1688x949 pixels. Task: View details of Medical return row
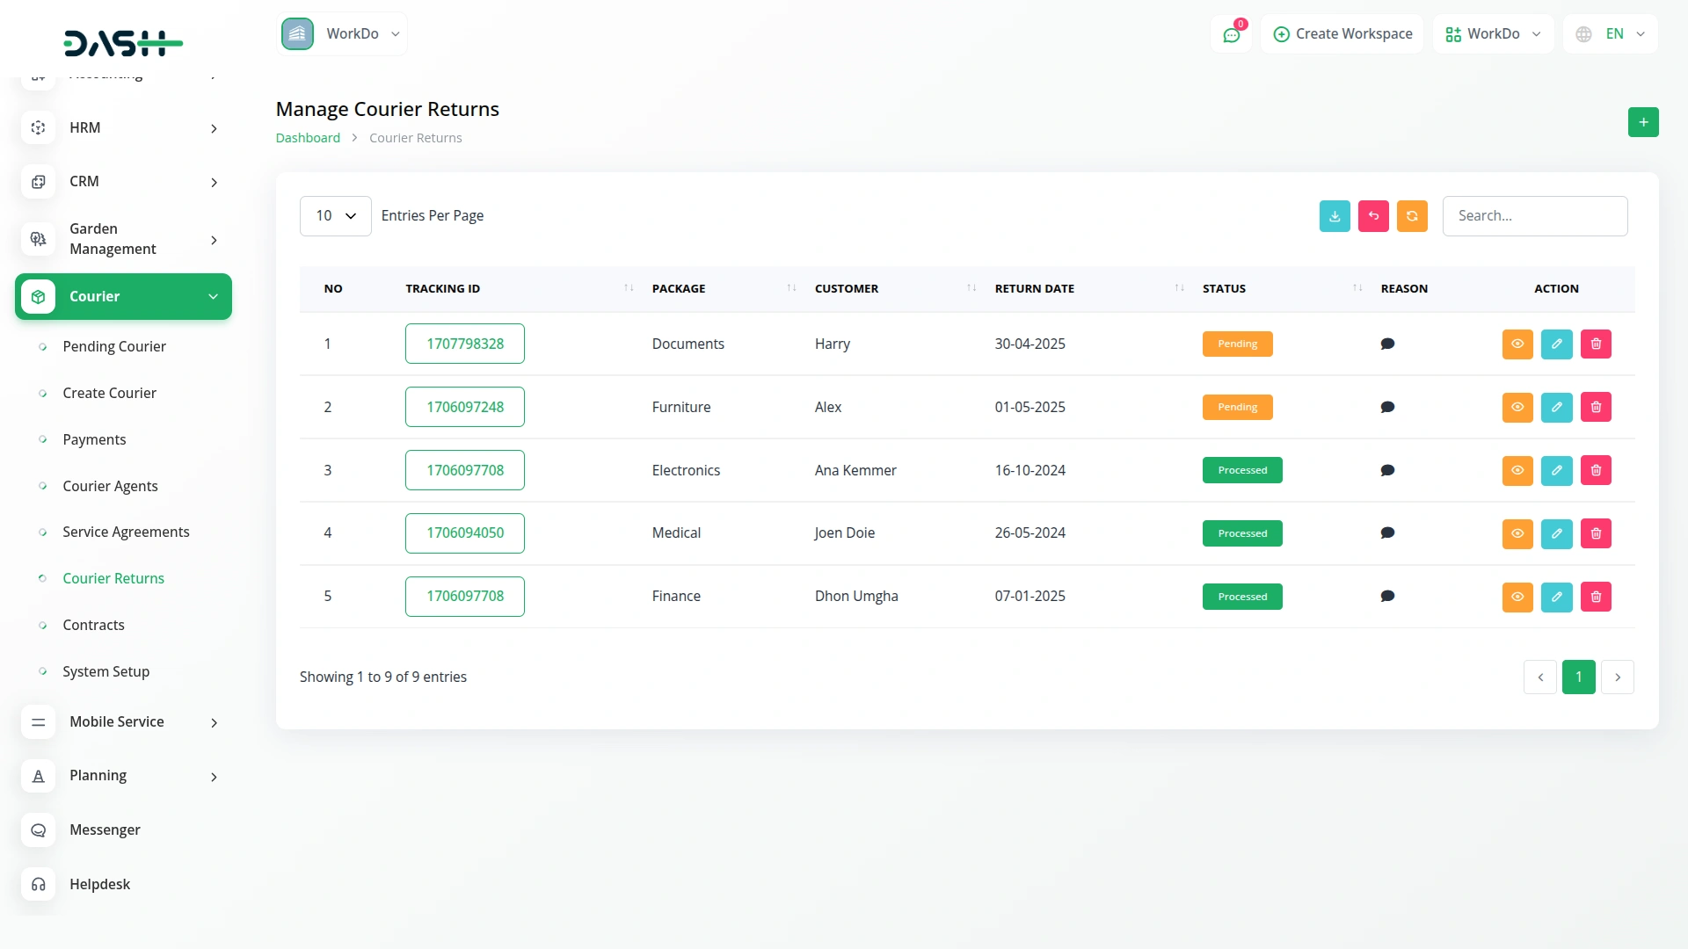1517,533
